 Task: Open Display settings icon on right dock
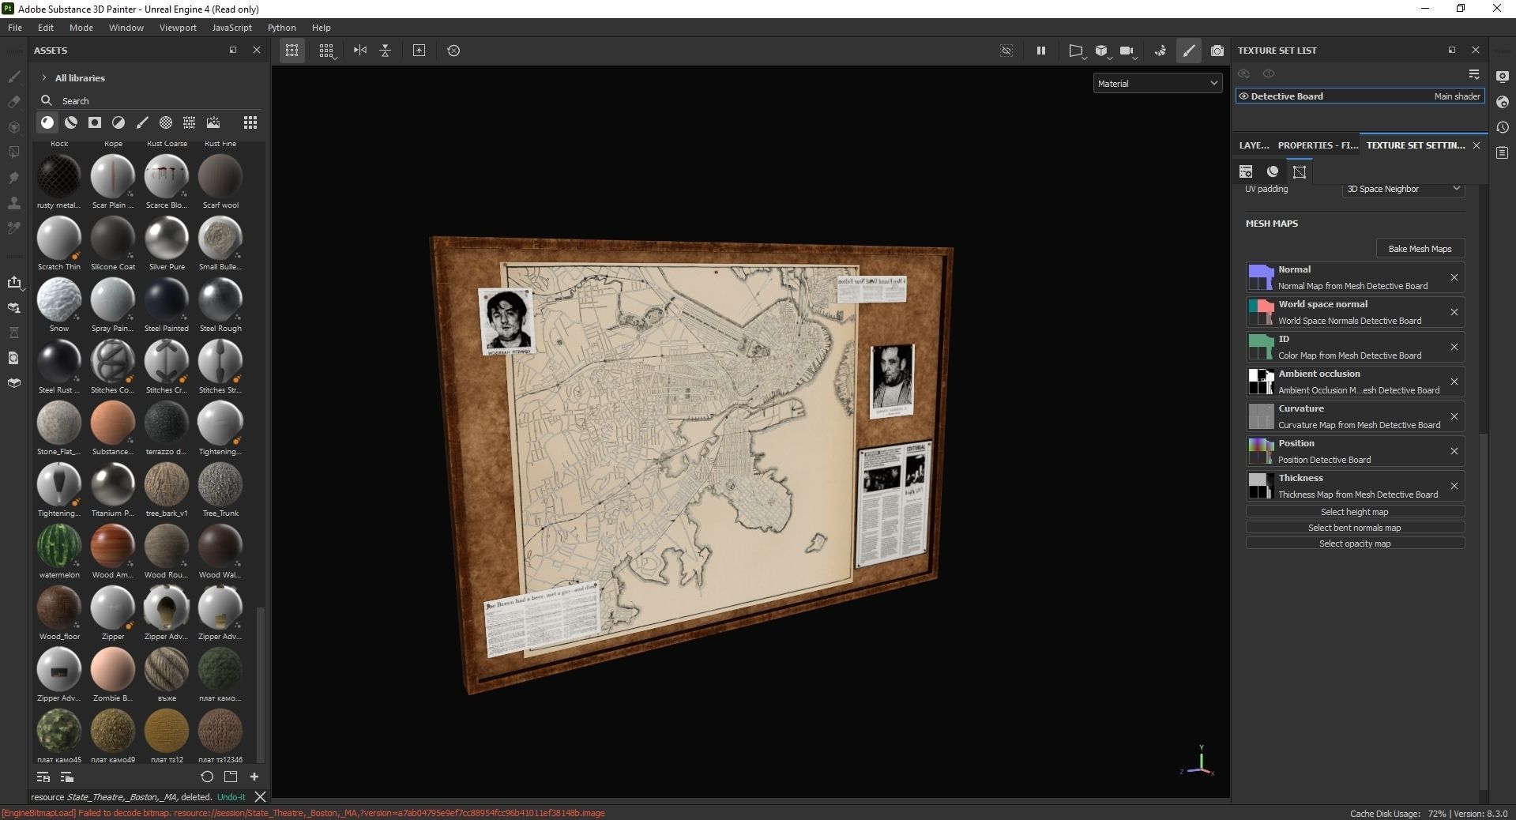click(1503, 77)
